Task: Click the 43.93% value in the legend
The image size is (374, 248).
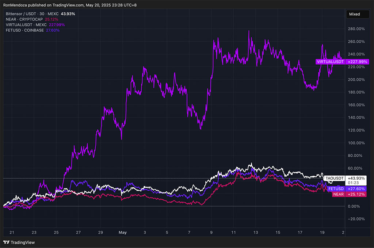Action: pos(68,14)
